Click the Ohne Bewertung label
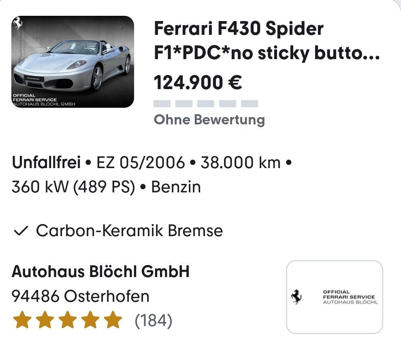 click(x=209, y=120)
